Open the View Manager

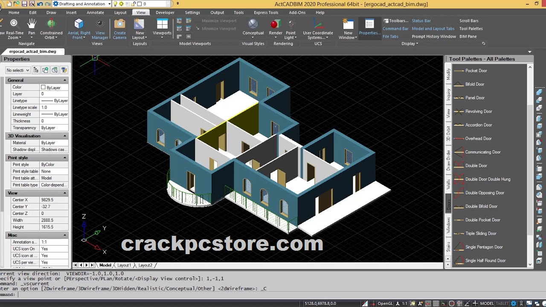[x=100, y=29]
